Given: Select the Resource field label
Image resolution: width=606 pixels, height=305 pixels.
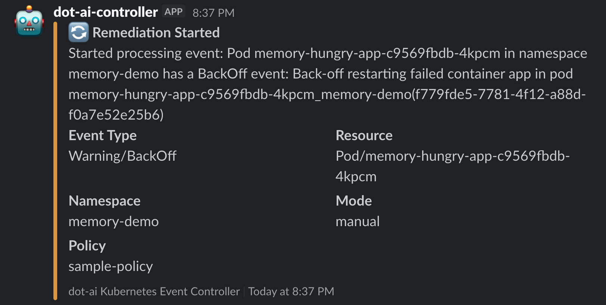Looking at the screenshot, I should coord(364,135).
